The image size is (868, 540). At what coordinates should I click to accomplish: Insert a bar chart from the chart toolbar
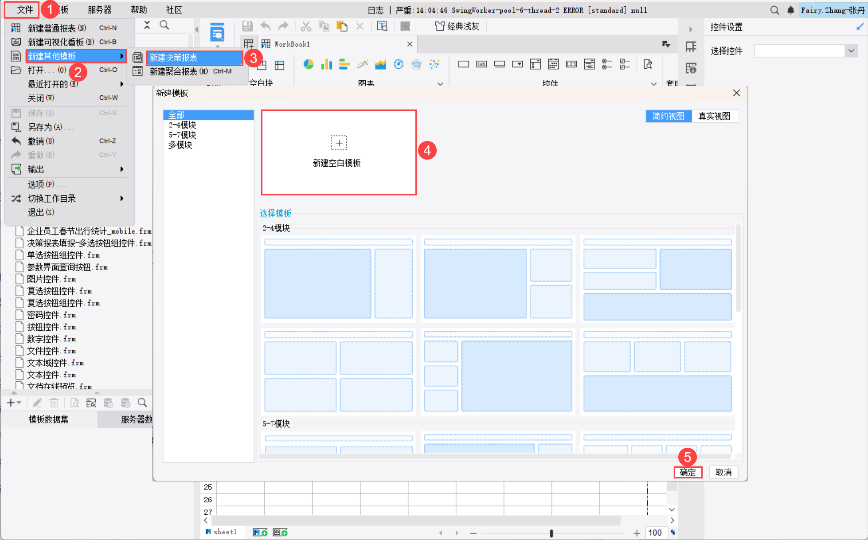327,65
